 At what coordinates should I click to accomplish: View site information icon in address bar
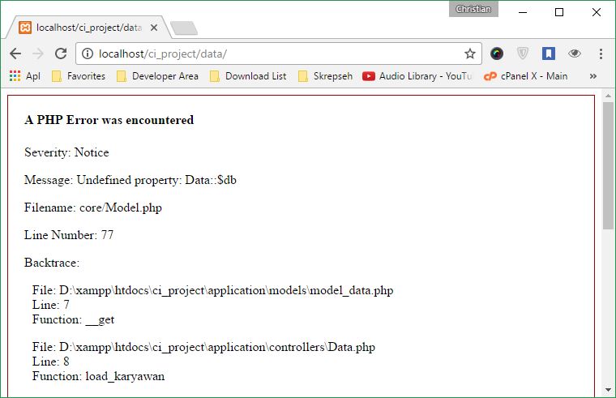point(88,53)
